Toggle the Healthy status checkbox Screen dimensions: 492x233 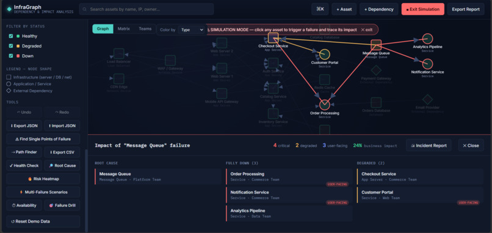pyautogui.click(x=11, y=36)
